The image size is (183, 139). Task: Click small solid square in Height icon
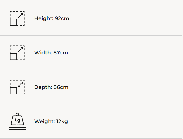coord(14,22)
